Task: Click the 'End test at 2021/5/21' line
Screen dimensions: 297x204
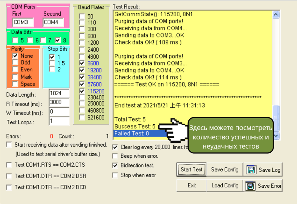Action: pyautogui.click(x=160, y=105)
